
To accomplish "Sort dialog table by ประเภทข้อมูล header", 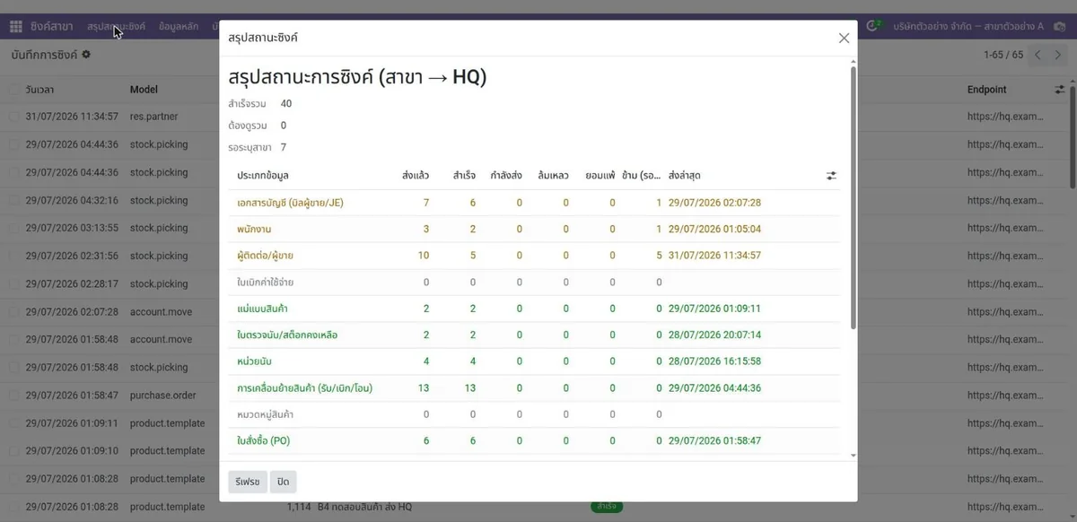I will [x=262, y=176].
